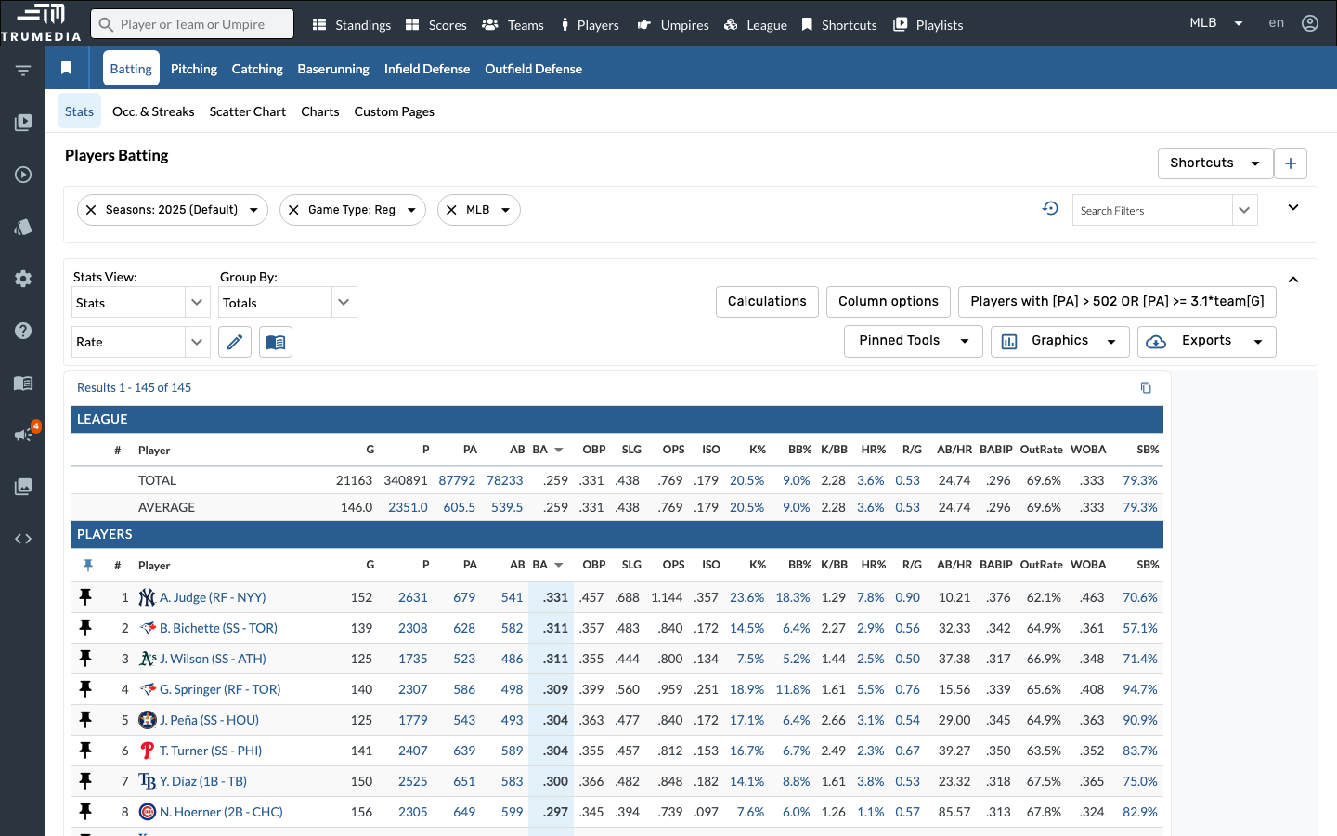Switch language via en selector

pos(1277,23)
